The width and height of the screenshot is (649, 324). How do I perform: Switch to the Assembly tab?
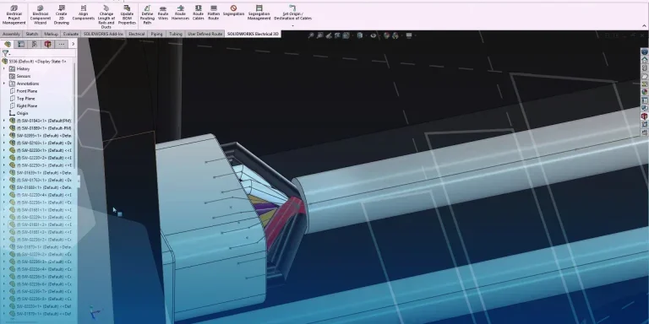11,34
